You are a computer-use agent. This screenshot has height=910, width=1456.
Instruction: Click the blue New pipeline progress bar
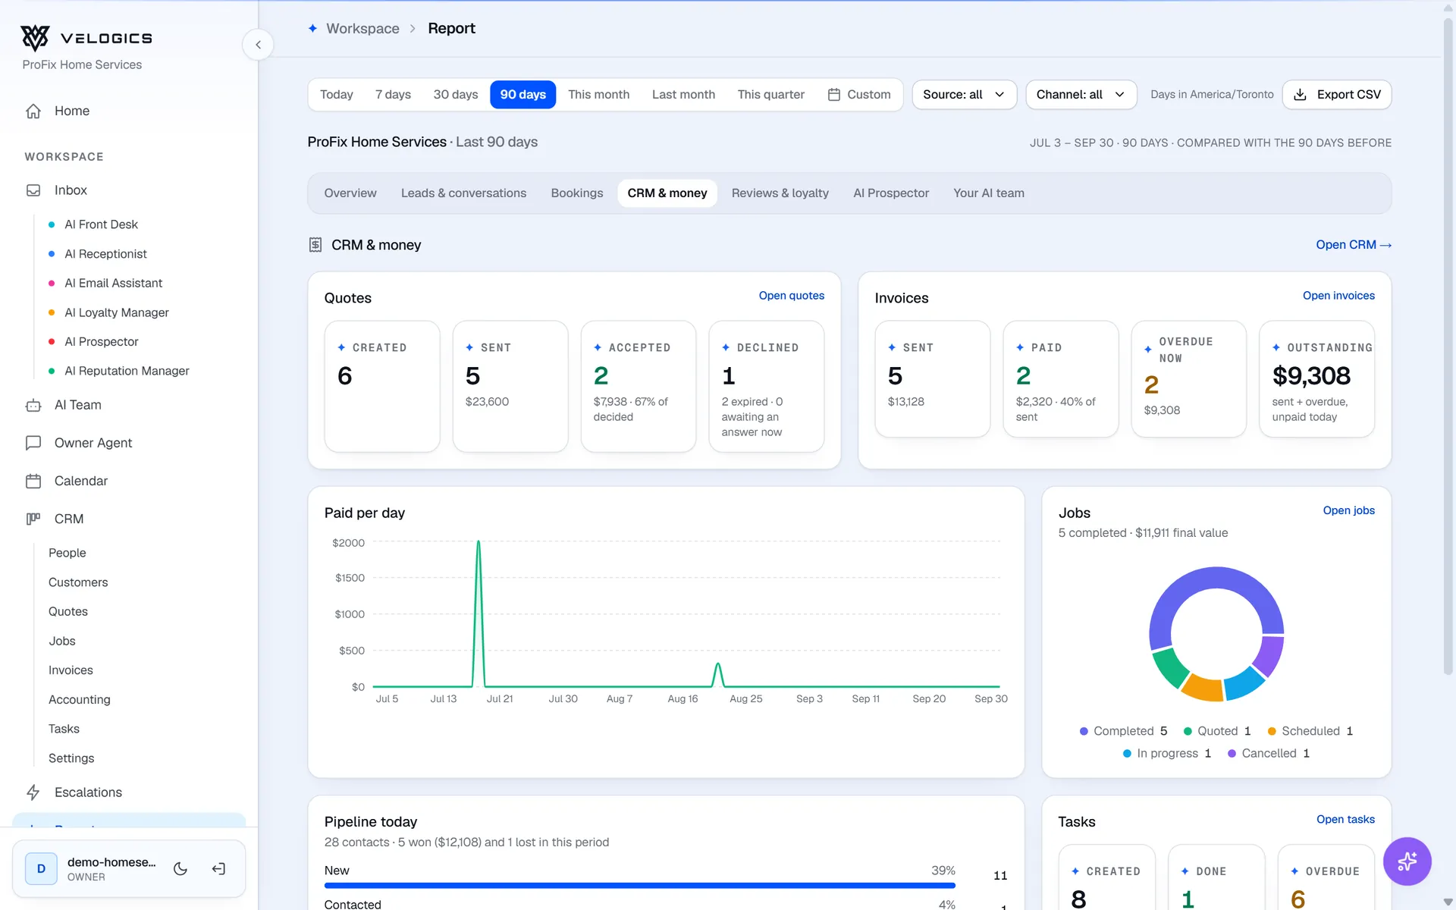click(640, 886)
